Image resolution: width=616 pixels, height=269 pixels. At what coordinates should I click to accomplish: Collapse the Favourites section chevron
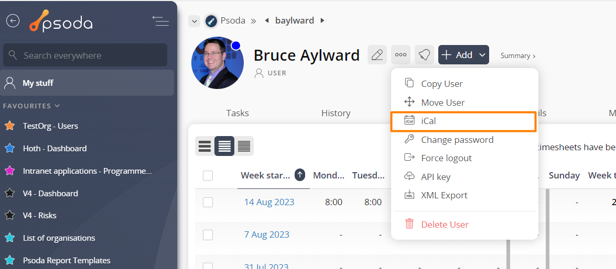pyautogui.click(x=57, y=106)
